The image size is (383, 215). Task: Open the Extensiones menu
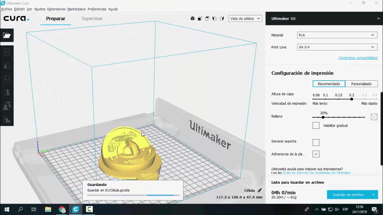(56, 9)
